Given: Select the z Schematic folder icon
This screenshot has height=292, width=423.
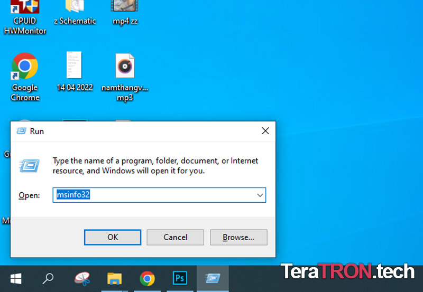Looking at the screenshot, I should click(75, 13).
